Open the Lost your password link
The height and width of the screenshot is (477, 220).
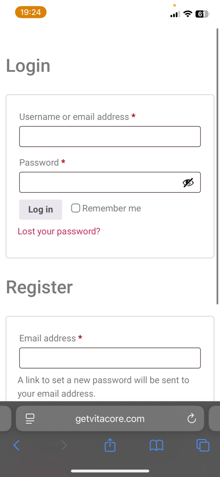pos(59,231)
